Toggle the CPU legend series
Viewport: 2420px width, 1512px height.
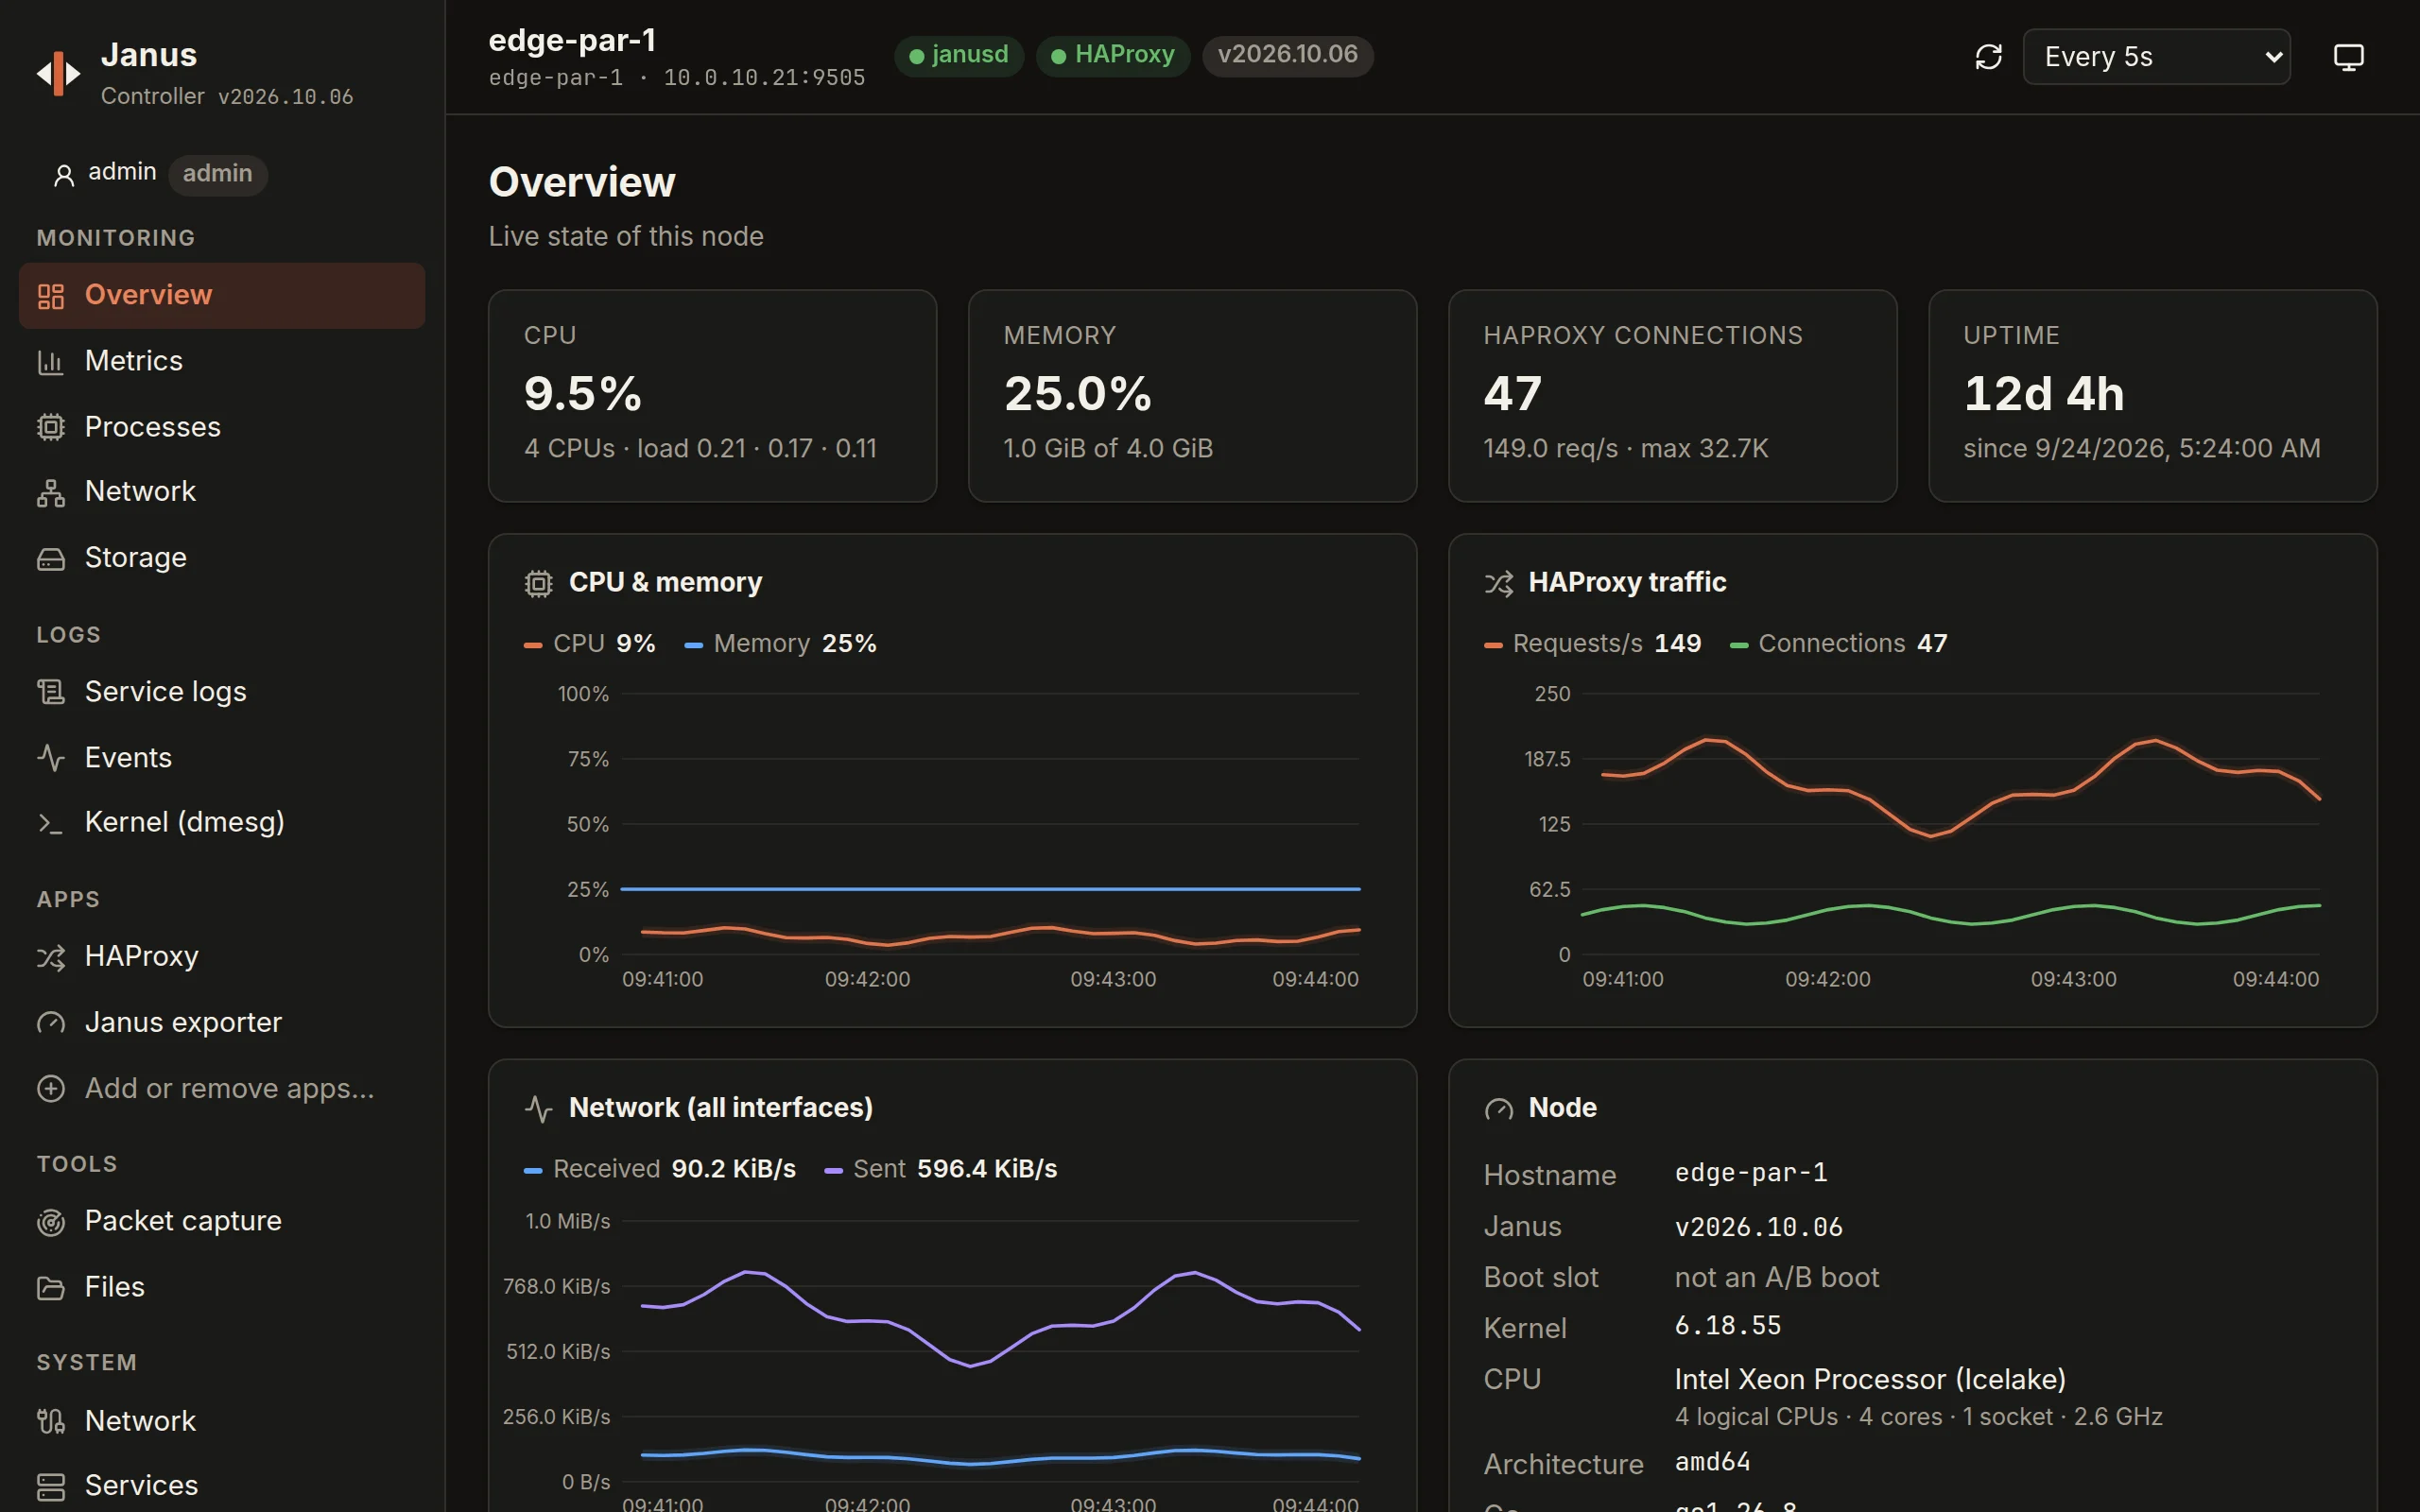pos(590,644)
